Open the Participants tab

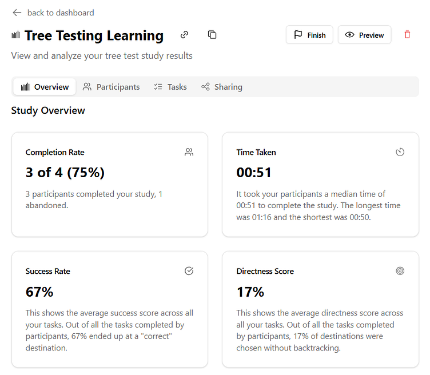(112, 87)
